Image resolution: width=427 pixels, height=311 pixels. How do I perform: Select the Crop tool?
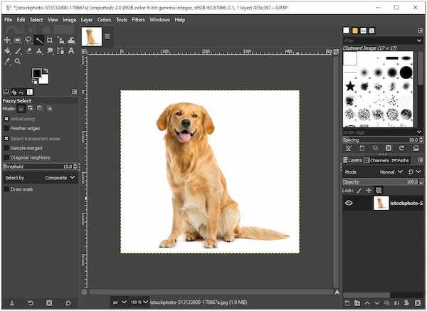point(50,41)
